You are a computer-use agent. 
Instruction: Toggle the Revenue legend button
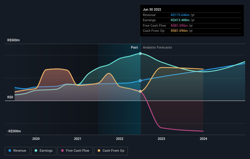pos(17,151)
